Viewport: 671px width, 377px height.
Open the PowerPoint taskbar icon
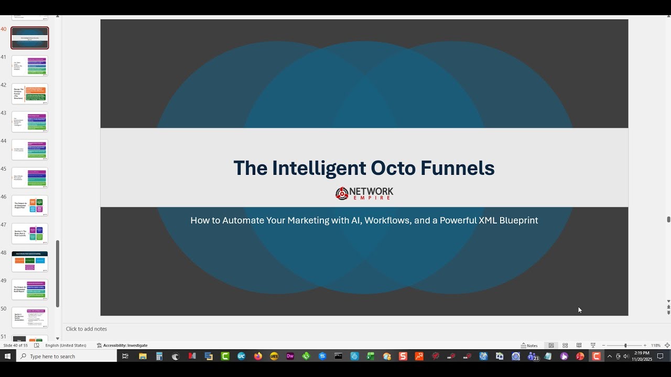[x=580, y=357]
